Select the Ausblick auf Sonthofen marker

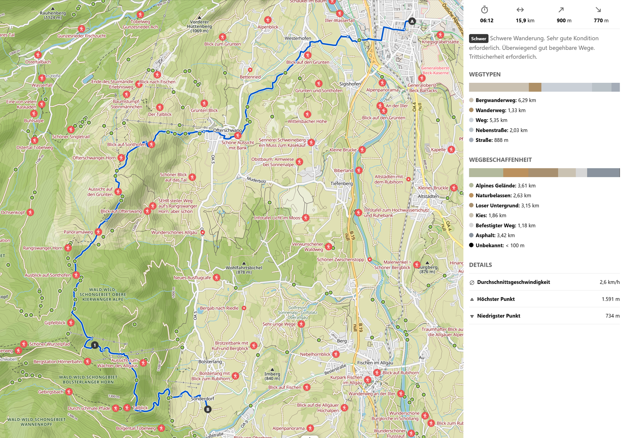click(x=76, y=275)
